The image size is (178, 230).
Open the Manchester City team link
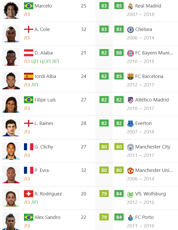(x=153, y=147)
